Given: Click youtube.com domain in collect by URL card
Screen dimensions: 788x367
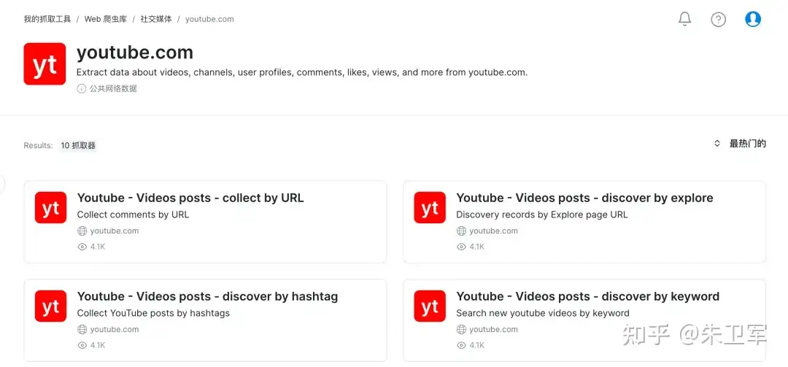Looking at the screenshot, I should point(115,231).
